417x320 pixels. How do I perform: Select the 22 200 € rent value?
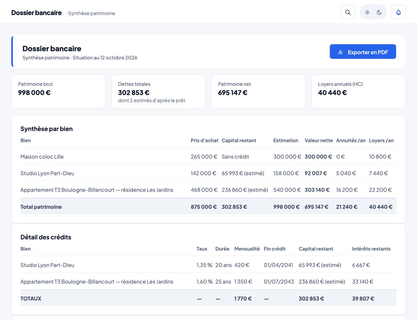(380, 190)
